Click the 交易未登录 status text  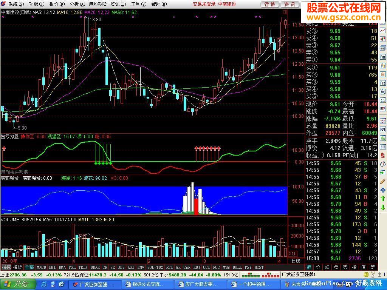[x=204, y=4]
